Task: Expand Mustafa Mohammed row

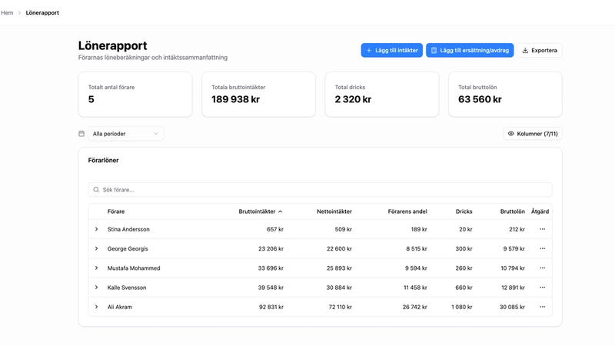Action: pos(97,268)
